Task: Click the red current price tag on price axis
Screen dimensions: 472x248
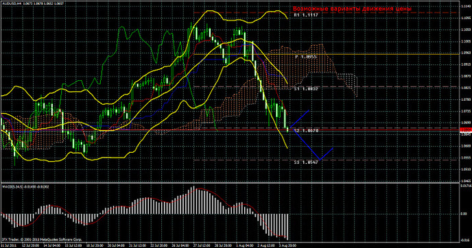Action: coord(467,129)
